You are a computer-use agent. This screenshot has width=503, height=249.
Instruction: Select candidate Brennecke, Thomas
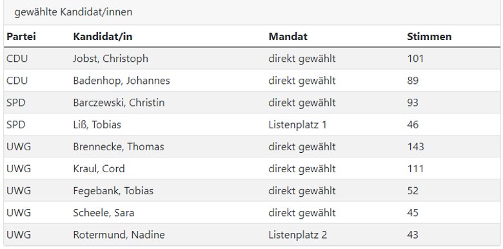(119, 147)
